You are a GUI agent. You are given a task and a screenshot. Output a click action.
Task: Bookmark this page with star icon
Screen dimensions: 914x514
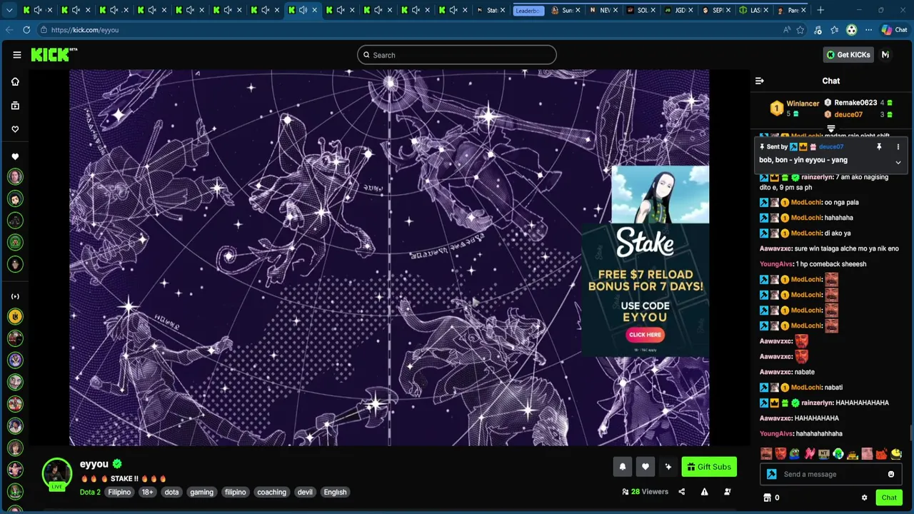coord(800,30)
